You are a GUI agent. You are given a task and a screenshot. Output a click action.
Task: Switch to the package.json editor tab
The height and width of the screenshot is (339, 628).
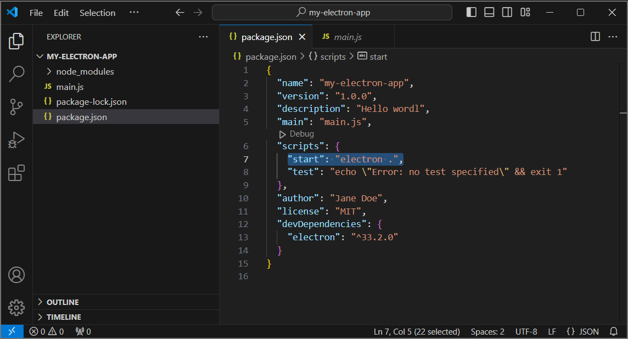tap(266, 37)
